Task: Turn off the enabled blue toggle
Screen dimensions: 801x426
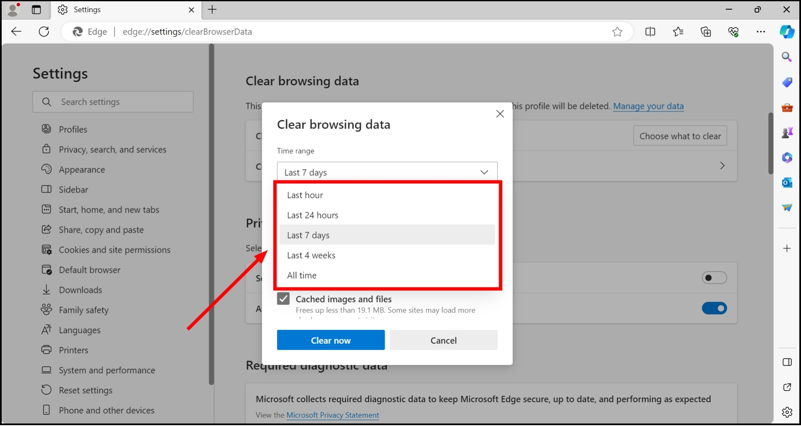Action: coord(714,308)
